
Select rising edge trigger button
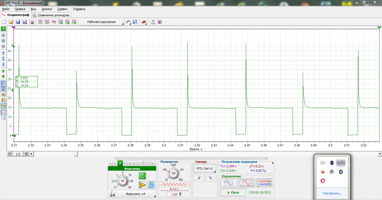click(199, 178)
